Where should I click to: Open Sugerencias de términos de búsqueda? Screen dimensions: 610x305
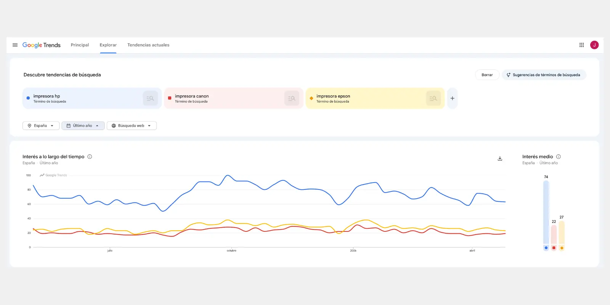[x=544, y=75]
